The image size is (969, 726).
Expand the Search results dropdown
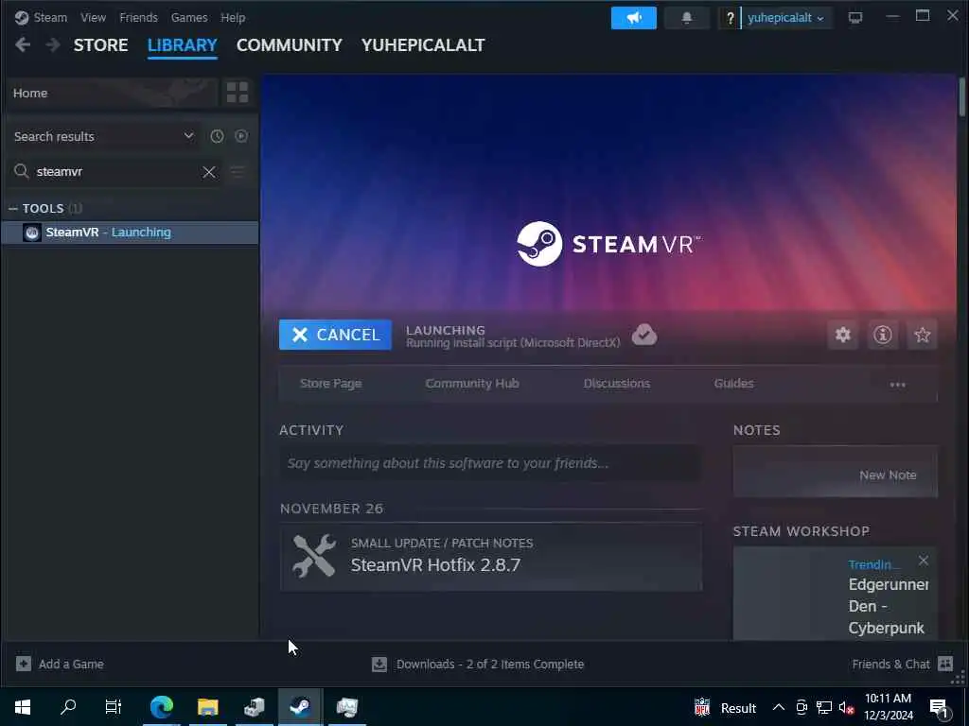point(104,136)
